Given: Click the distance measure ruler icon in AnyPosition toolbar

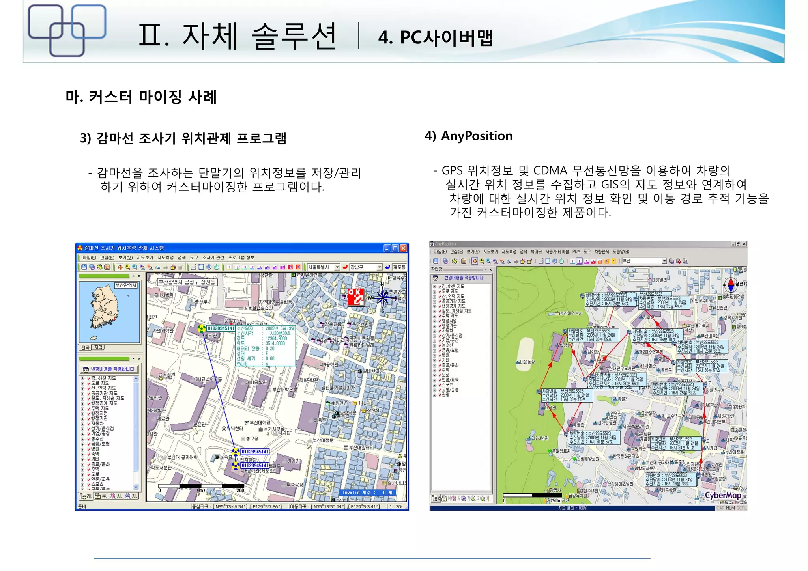Looking at the screenshot, I should pyautogui.click(x=541, y=261).
